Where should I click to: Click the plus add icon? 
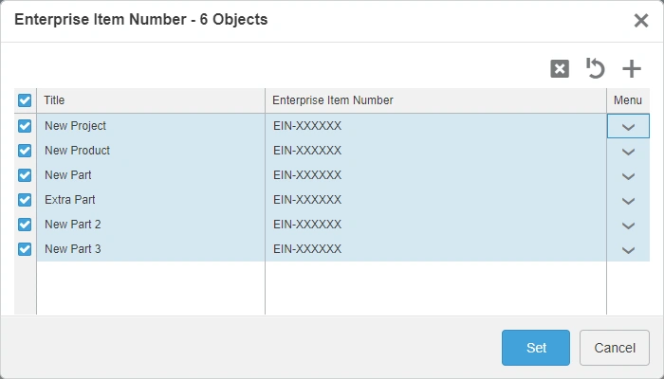click(x=632, y=69)
